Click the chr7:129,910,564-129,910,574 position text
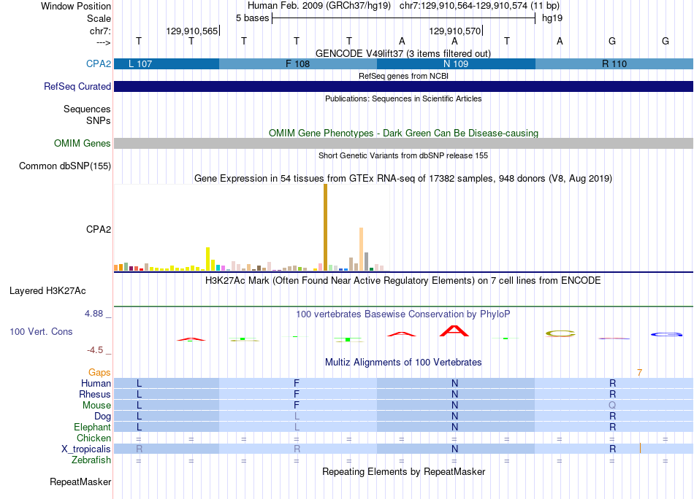Screen dimensions: 694x499 (479, 6)
